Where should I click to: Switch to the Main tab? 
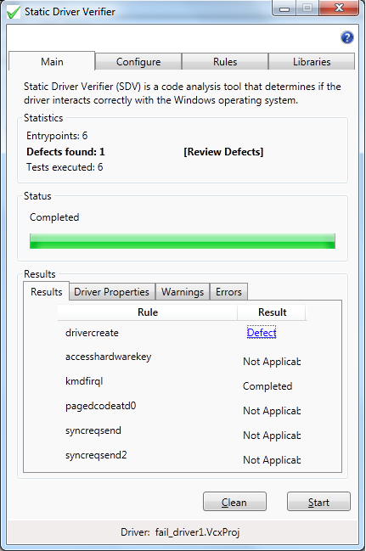pyautogui.click(x=52, y=61)
